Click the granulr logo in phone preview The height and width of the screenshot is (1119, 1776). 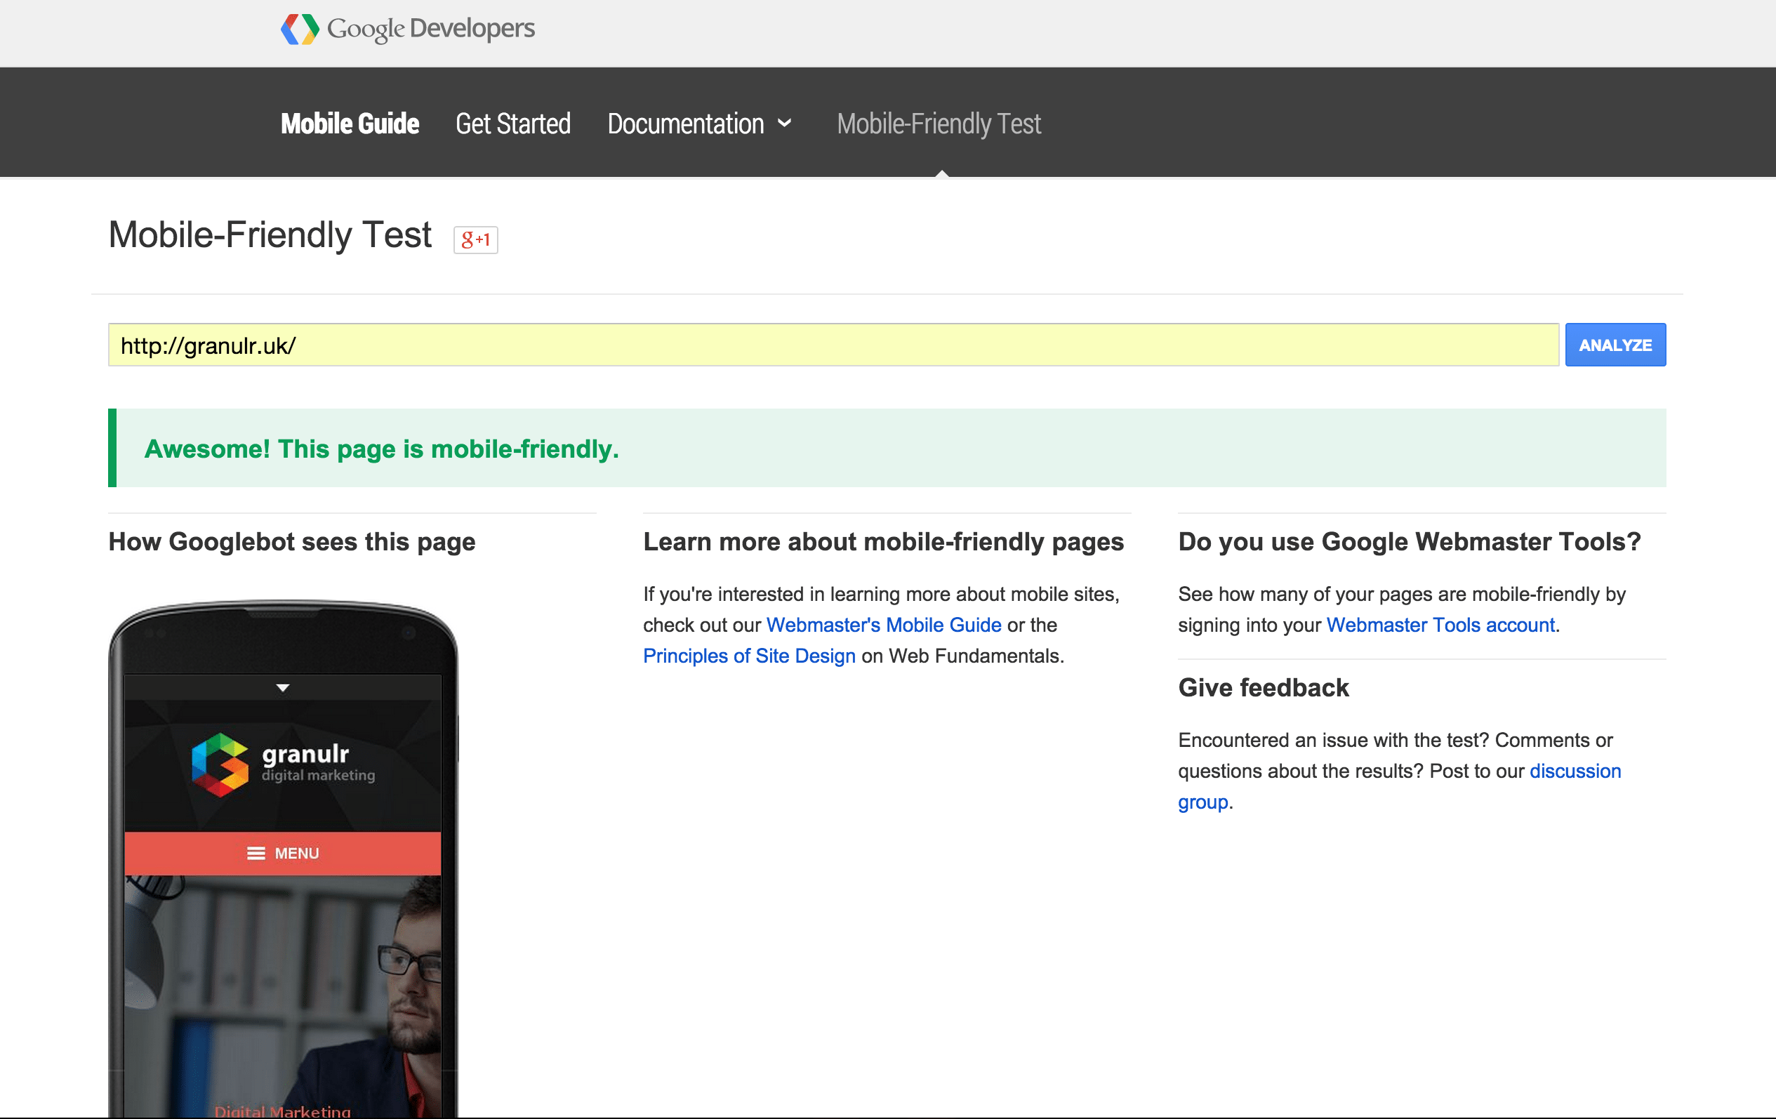pyautogui.click(x=283, y=764)
